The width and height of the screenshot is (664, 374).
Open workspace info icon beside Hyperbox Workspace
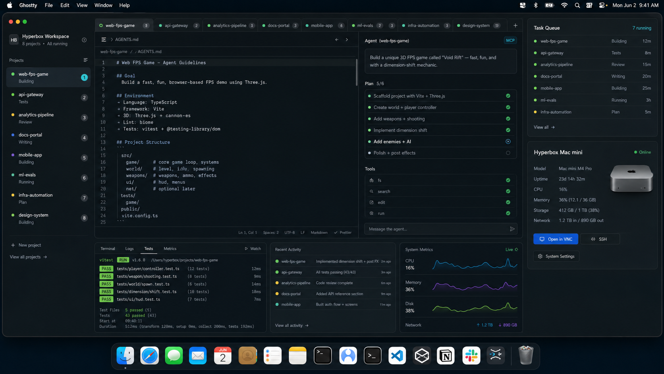point(84,40)
